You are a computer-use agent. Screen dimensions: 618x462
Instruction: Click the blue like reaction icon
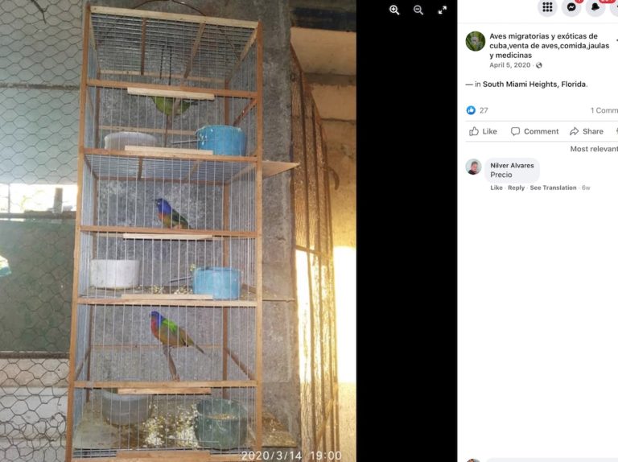471,110
